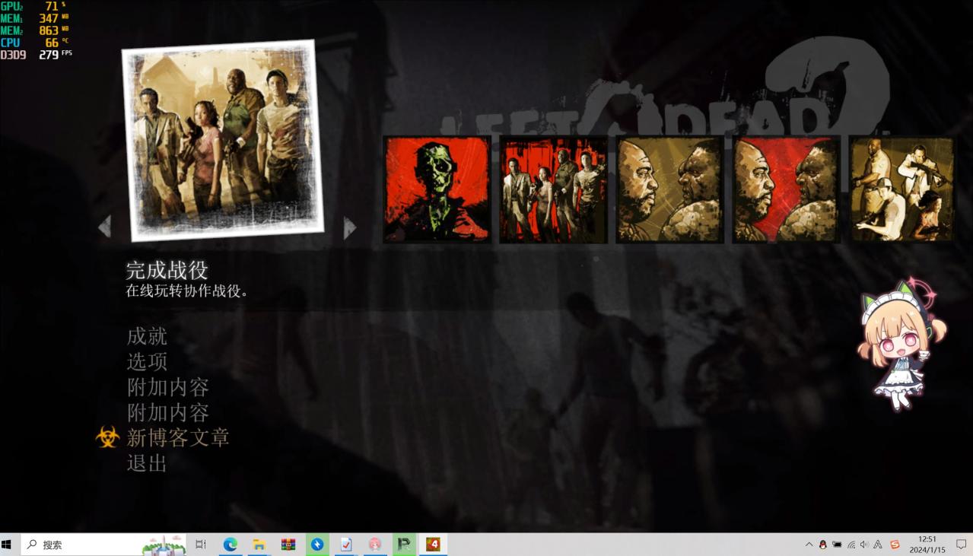Select the green zombie mode thumbnail
The image size is (973, 556).
coord(437,189)
